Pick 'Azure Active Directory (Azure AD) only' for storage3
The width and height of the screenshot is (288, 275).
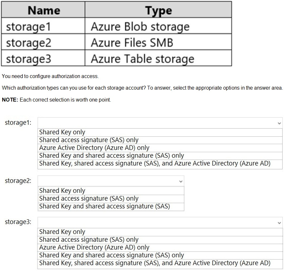click(x=94, y=247)
